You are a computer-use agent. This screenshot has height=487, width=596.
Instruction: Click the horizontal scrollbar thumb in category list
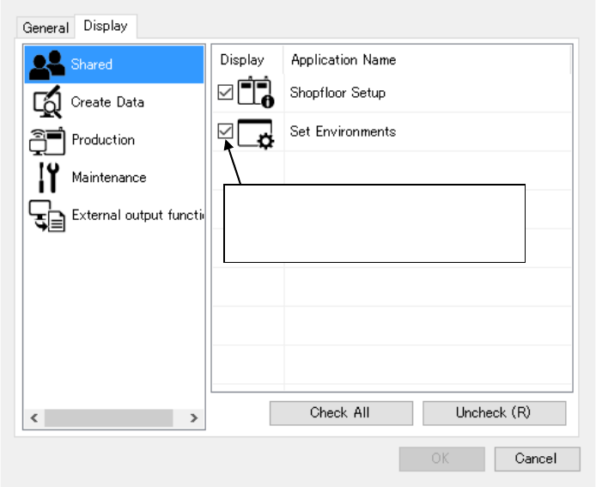(109, 418)
